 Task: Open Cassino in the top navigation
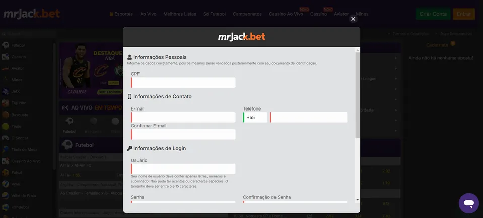click(318, 14)
